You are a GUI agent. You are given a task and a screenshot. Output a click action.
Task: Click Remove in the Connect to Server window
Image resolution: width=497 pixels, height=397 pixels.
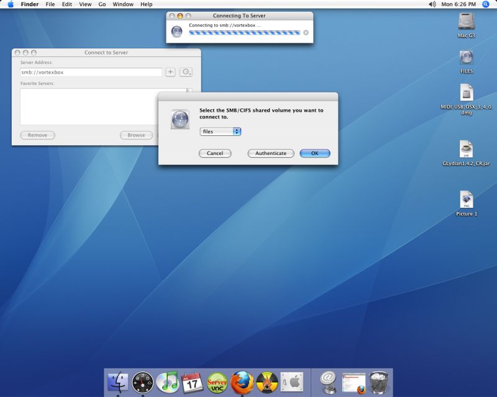point(37,135)
